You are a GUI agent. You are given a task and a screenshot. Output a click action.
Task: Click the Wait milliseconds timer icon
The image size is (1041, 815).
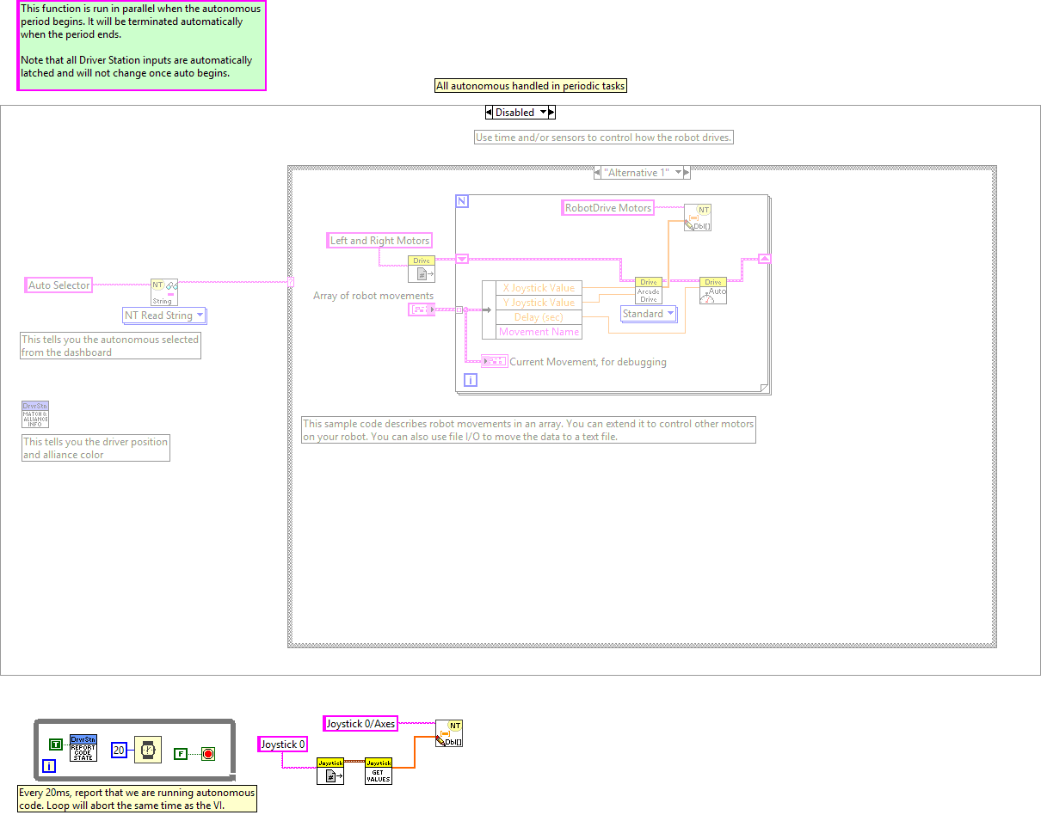[148, 750]
